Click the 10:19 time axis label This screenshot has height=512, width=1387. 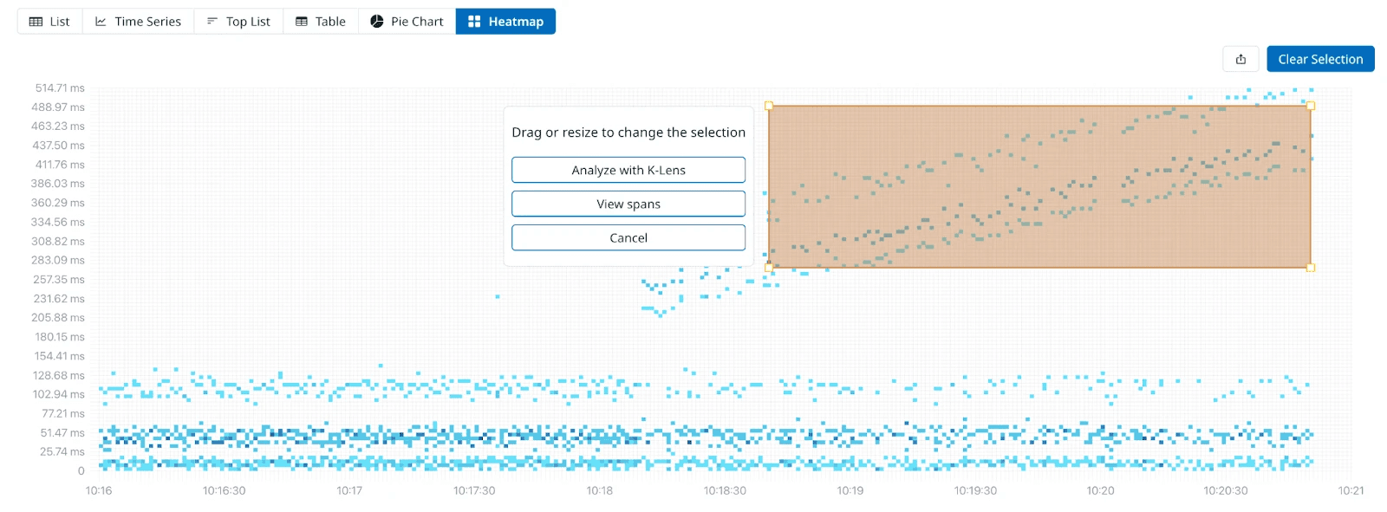coord(850,490)
